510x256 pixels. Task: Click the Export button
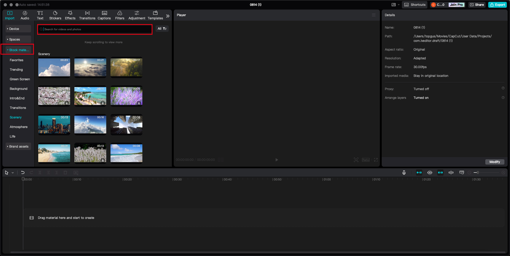click(497, 5)
